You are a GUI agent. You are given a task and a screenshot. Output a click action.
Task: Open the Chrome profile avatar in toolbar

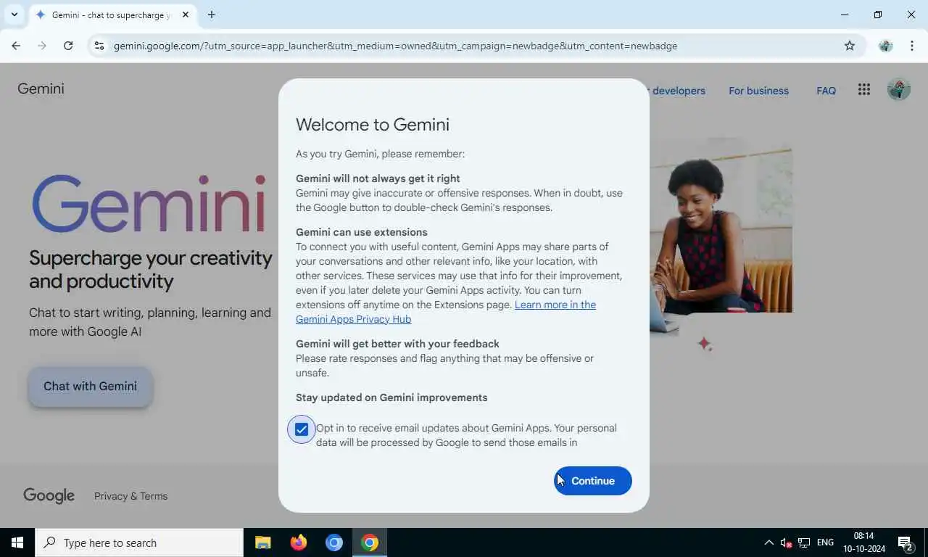click(885, 46)
